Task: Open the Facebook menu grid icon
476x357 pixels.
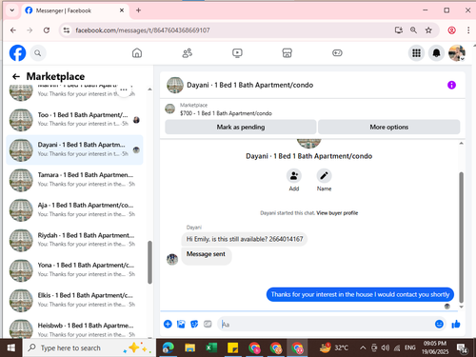Action: pyautogui.click(x=416, y=53)
